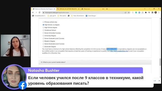The height and width of the screenshot is (91, 162).
Task: Bookmark this page with the star icon
Action: coord(129,13)
